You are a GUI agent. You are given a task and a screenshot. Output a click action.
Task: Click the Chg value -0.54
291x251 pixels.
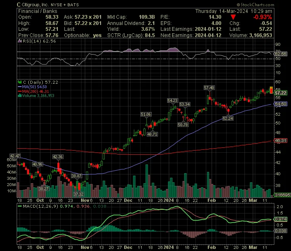click(266, 23)
